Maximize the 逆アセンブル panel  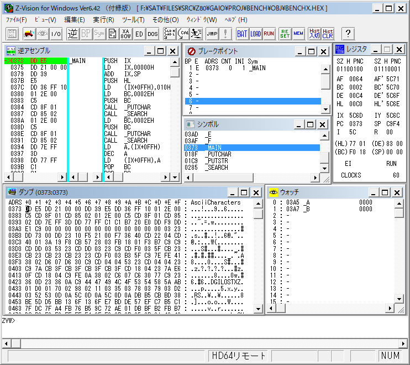(161, 51)
